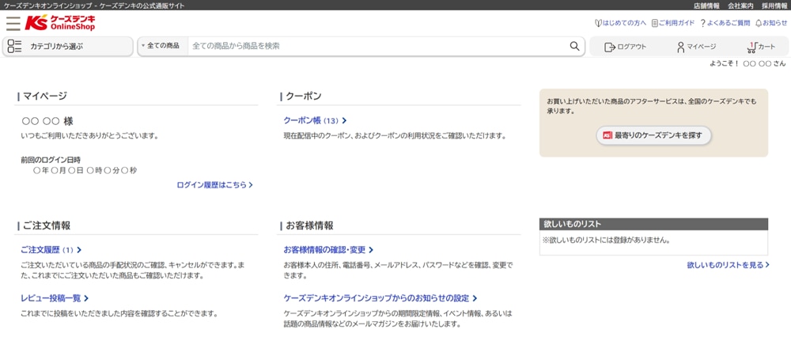Click the document icon beside ご利用ガイド
Screen dimensions: 791x337
655,23
